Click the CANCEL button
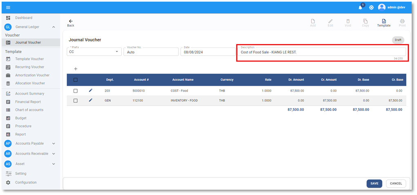The height and width of the screenshot is (195, 417). (396, 184)
